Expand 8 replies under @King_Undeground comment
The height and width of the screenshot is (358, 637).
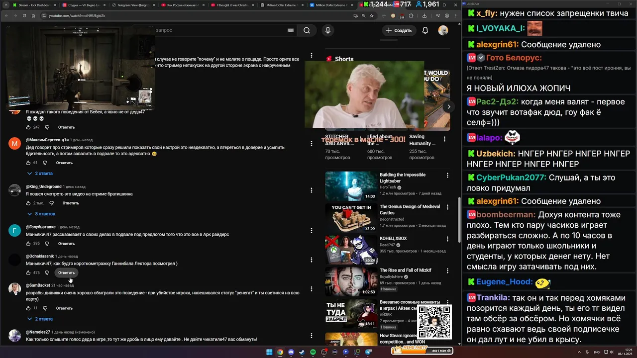(41, 214)
